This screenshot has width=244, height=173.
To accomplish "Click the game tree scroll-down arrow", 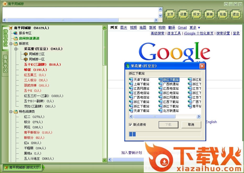I will 105,160.
